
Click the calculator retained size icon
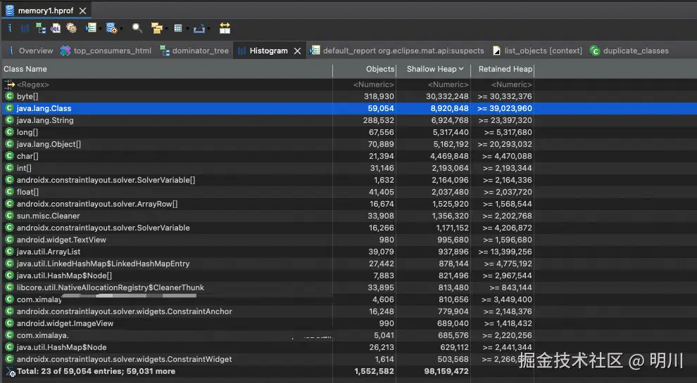pos(177,29)
